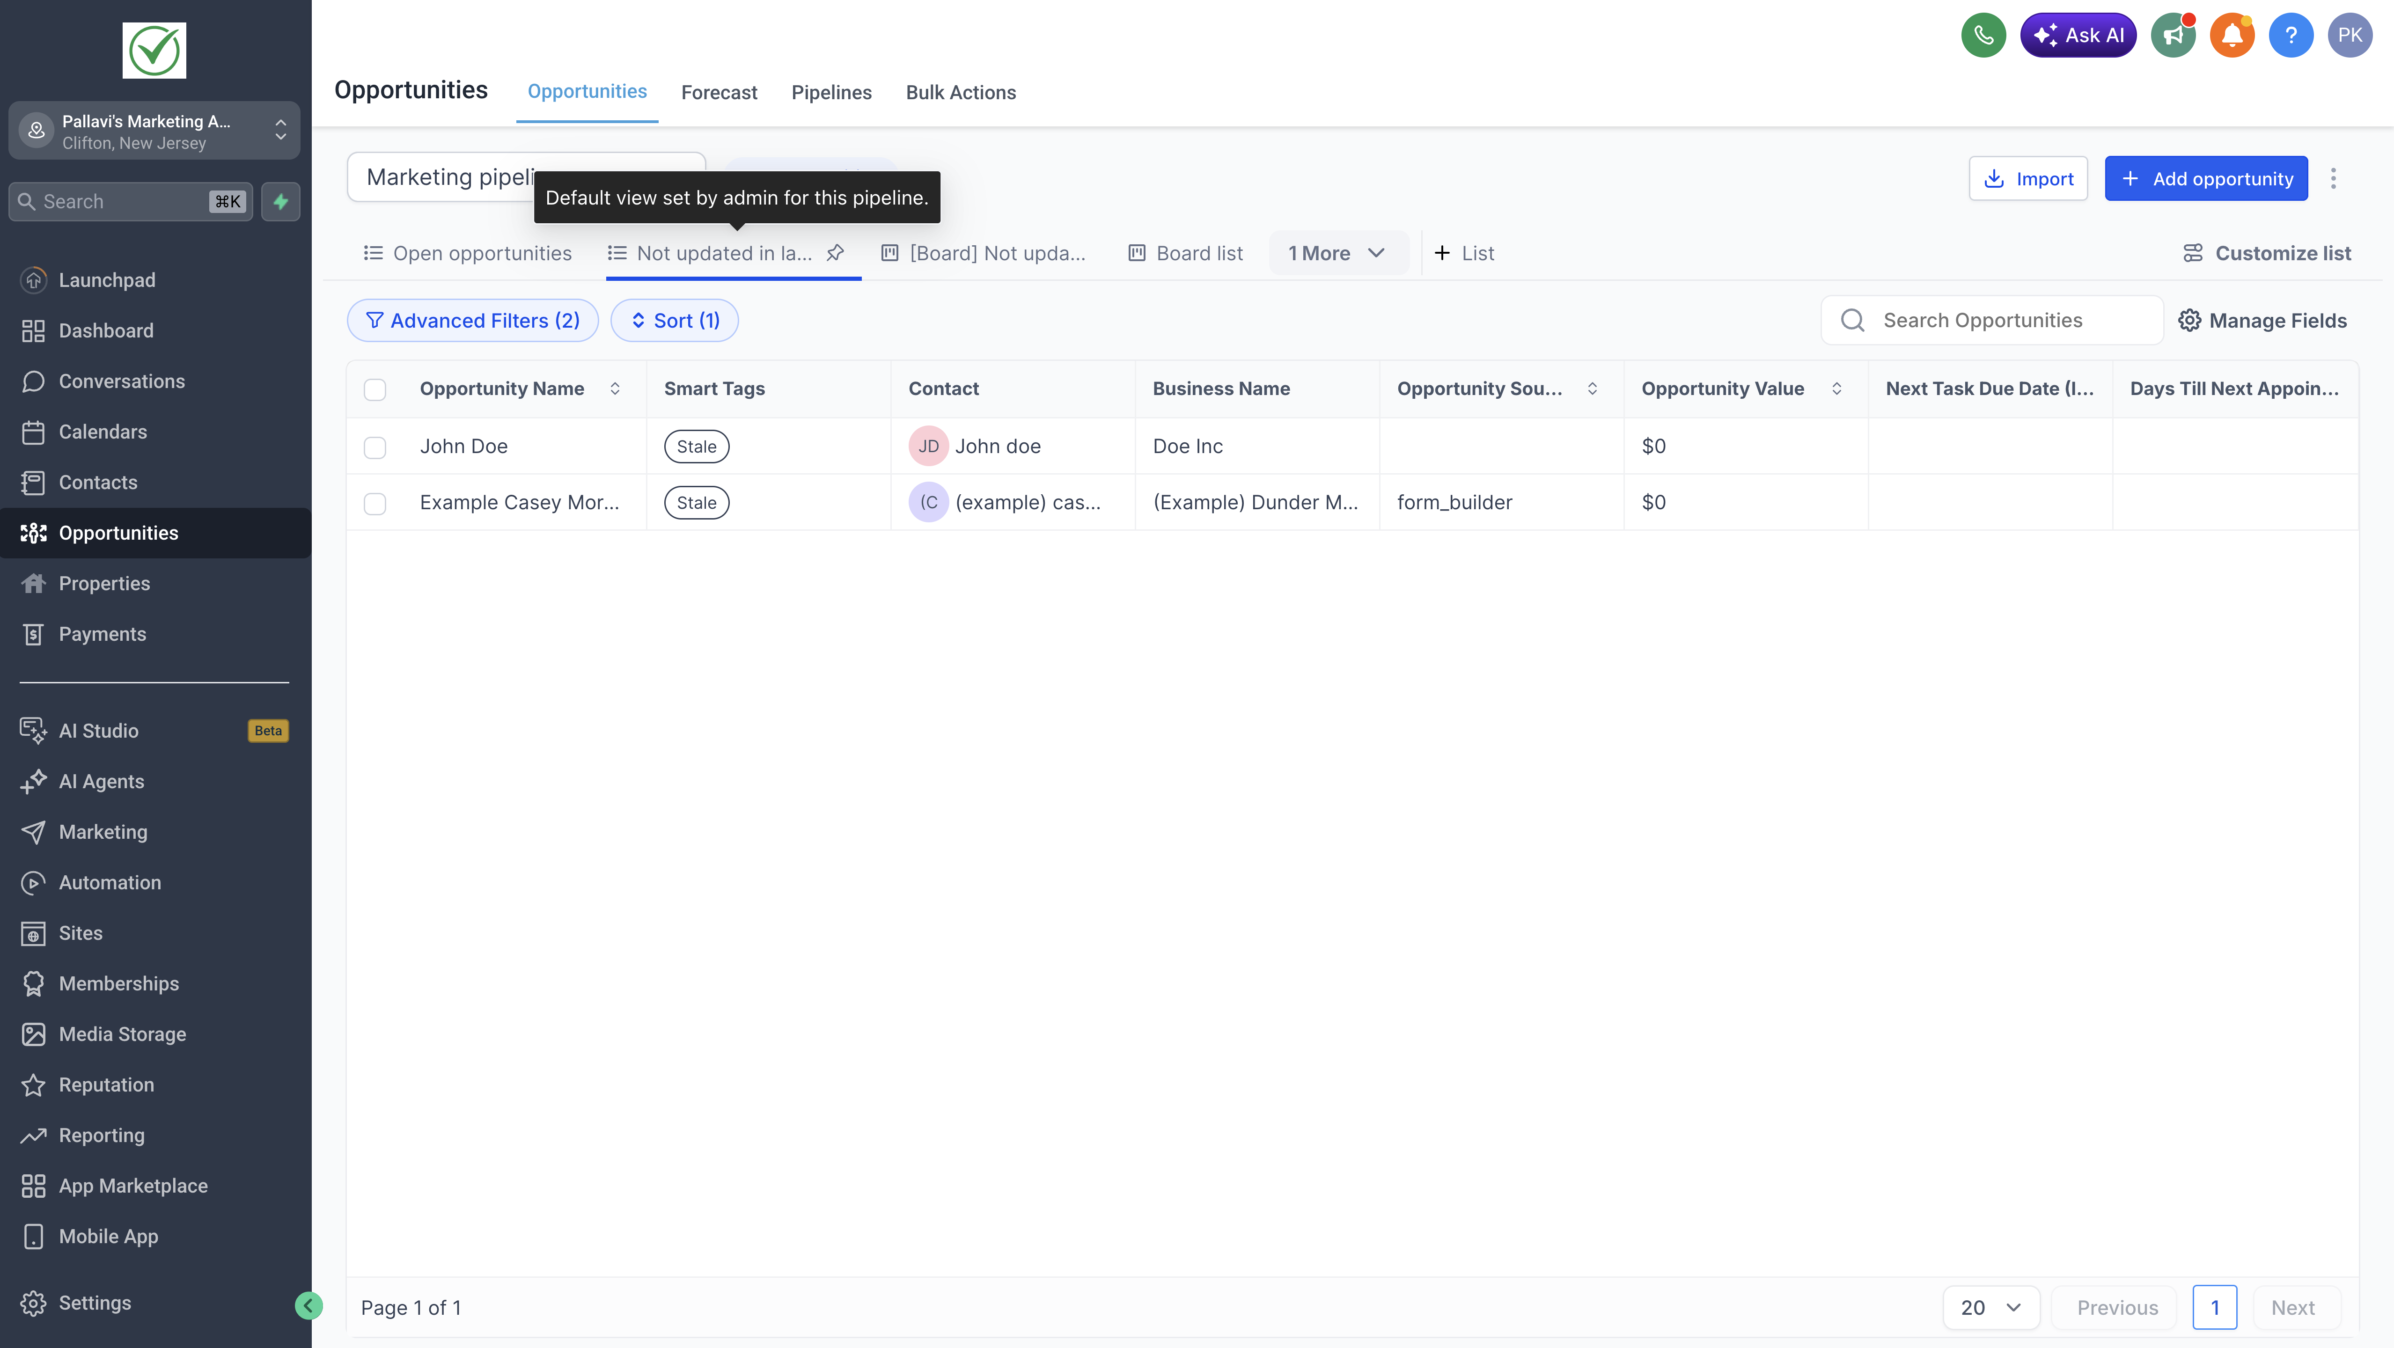Expand the 1 More views dropdown
The height and width of the screenshot is (1348, 2394).
[x=1337, y=253]
